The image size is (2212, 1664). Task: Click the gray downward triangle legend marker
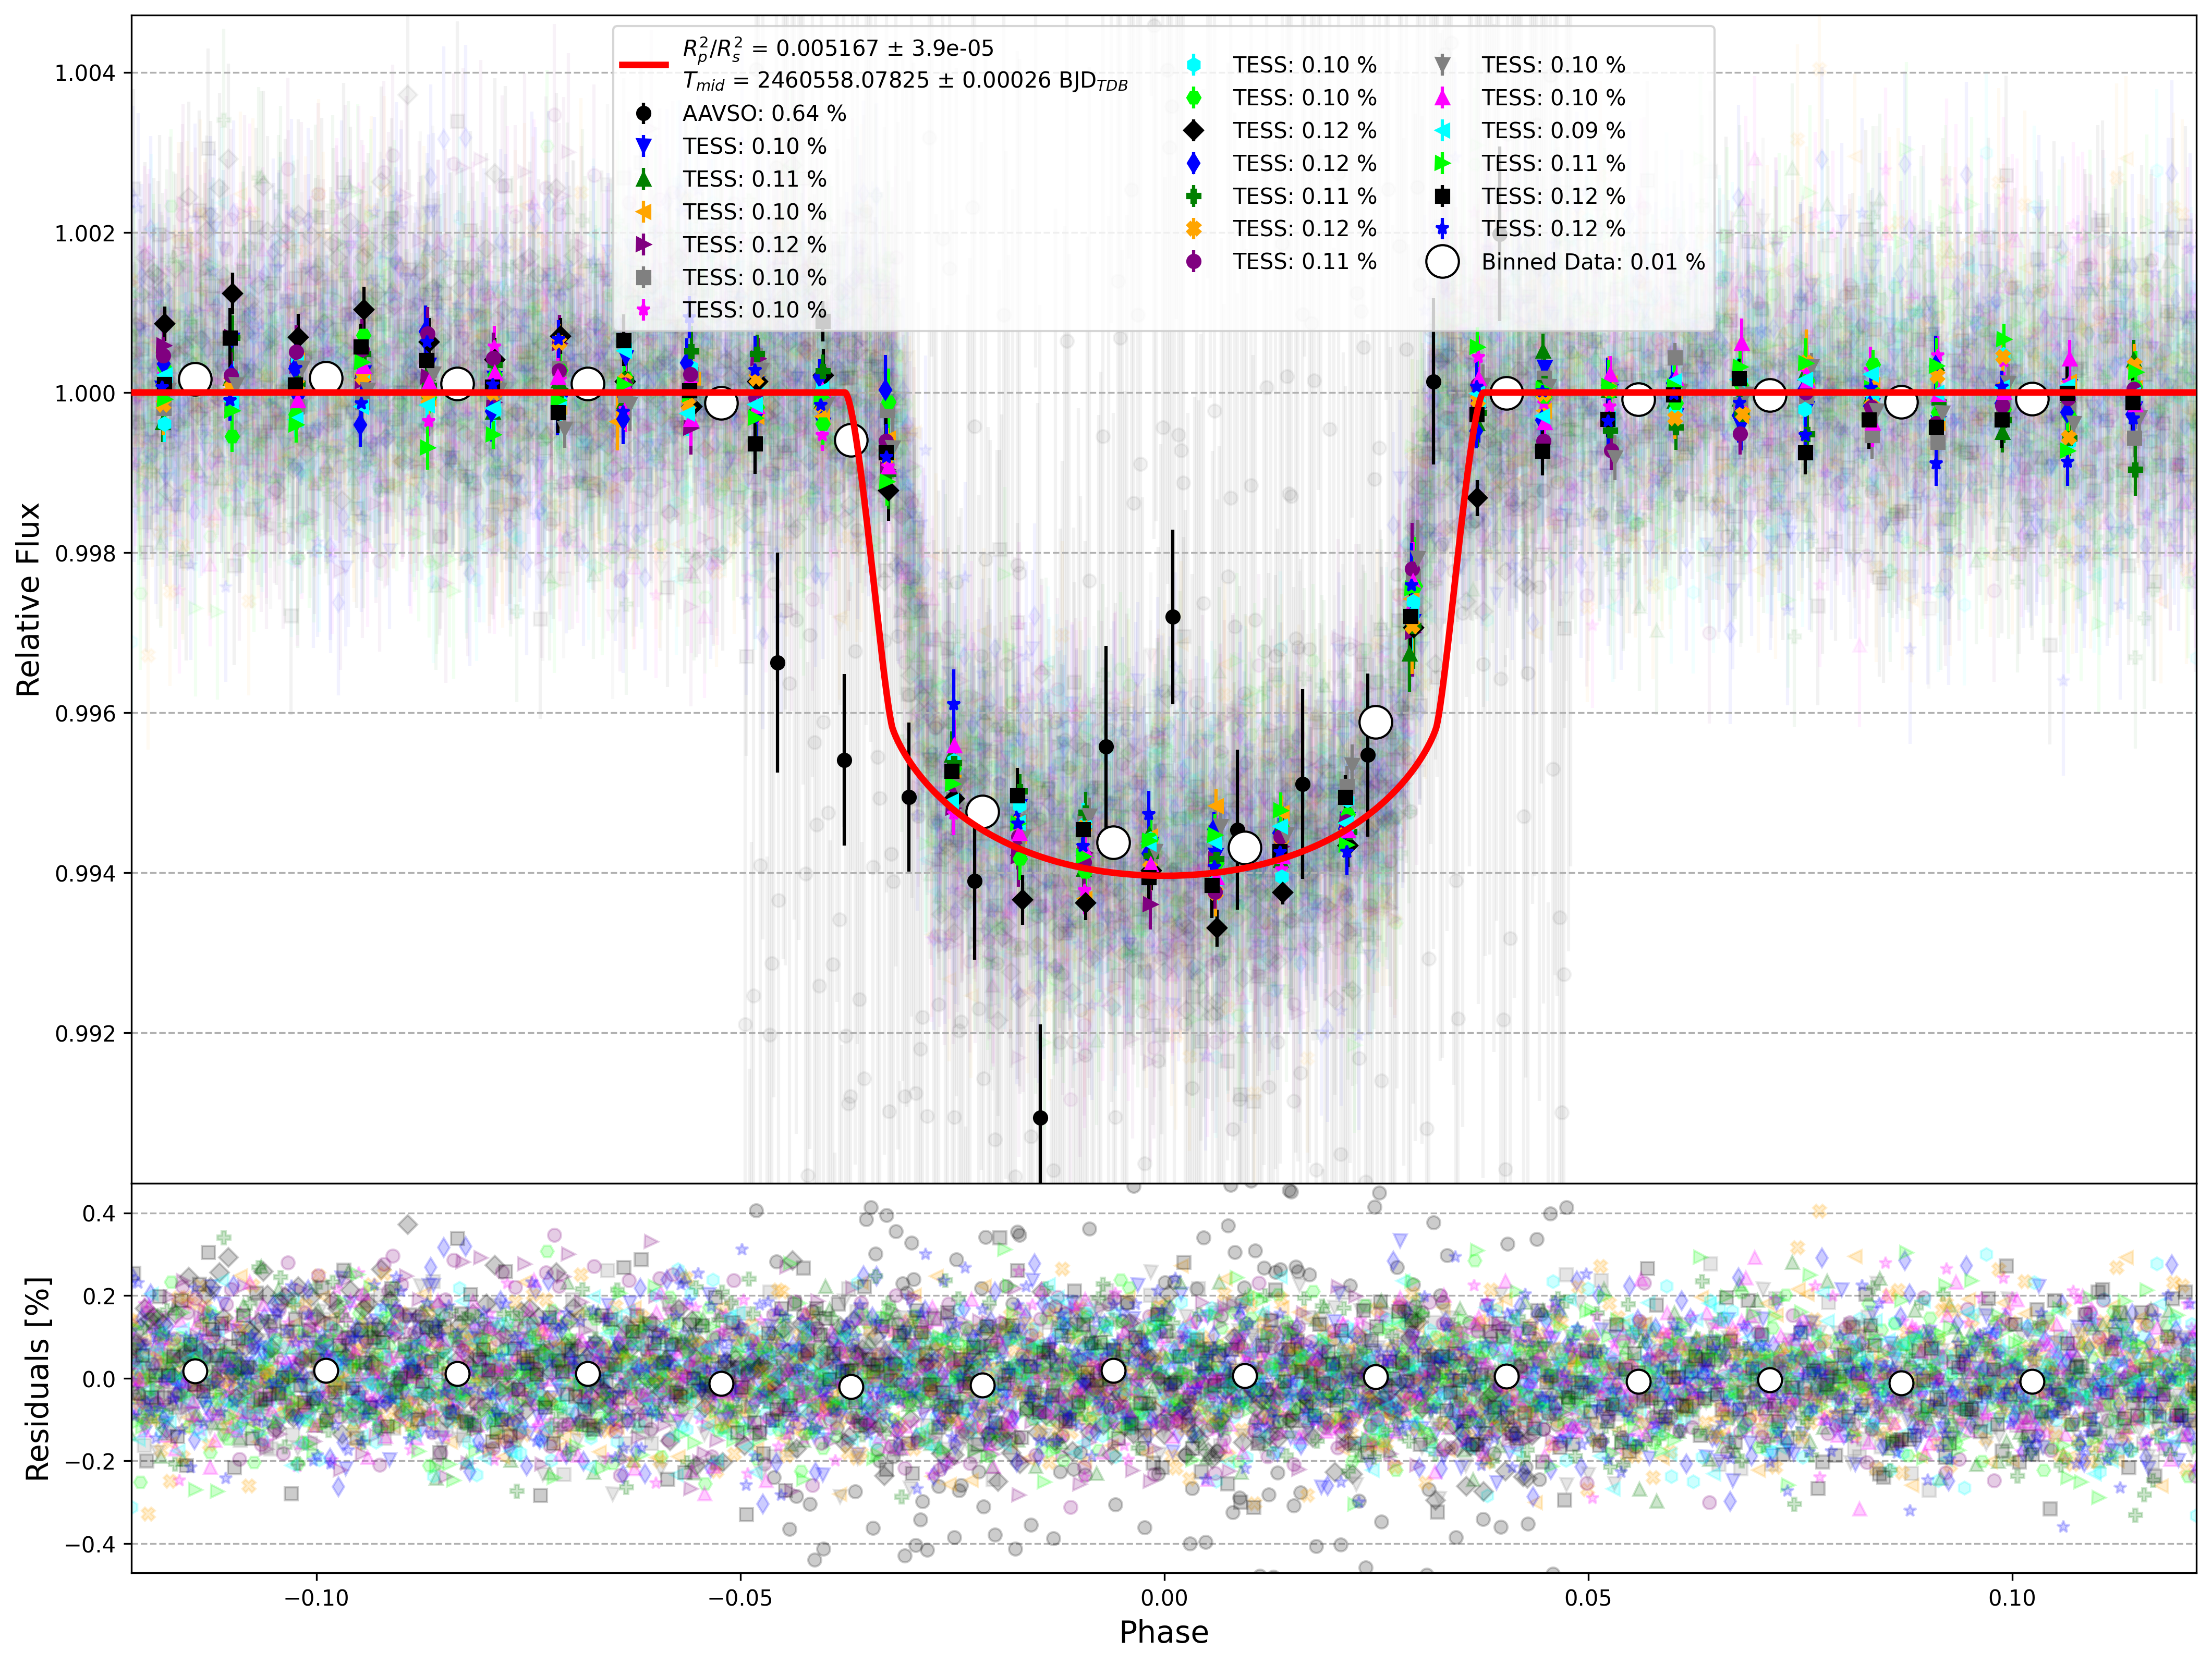1442,65
